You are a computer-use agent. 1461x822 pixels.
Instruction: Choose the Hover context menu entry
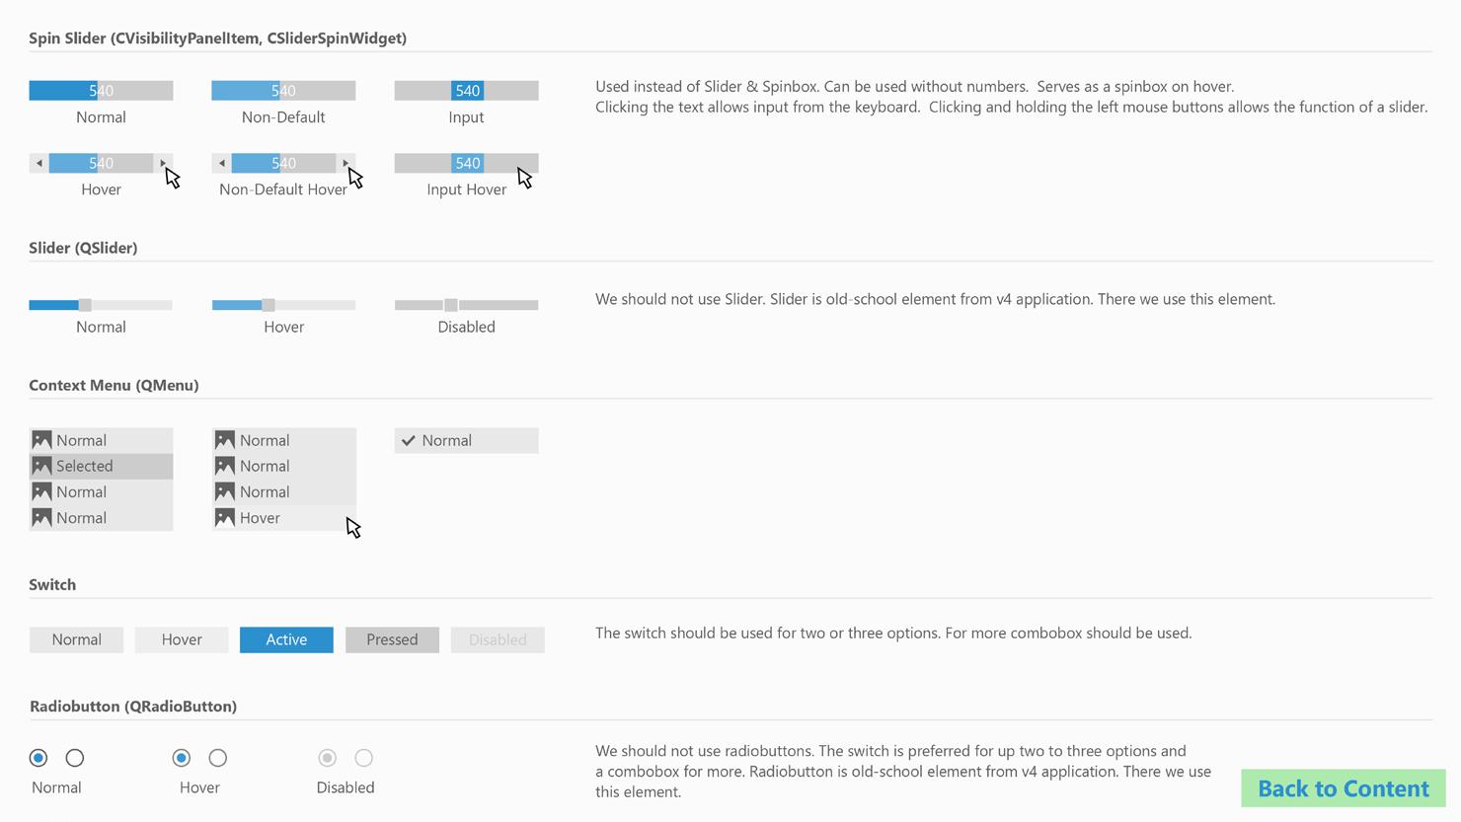click(x=283, y=517)
